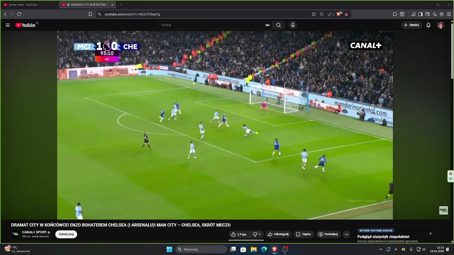Open the taskbar volume speaker icon
454x255 pixels.
pos(424,249)
